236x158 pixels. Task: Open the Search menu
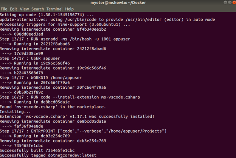click(x=37, y=9)
